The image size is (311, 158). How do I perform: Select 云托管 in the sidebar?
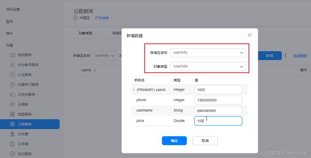(23, 134)
